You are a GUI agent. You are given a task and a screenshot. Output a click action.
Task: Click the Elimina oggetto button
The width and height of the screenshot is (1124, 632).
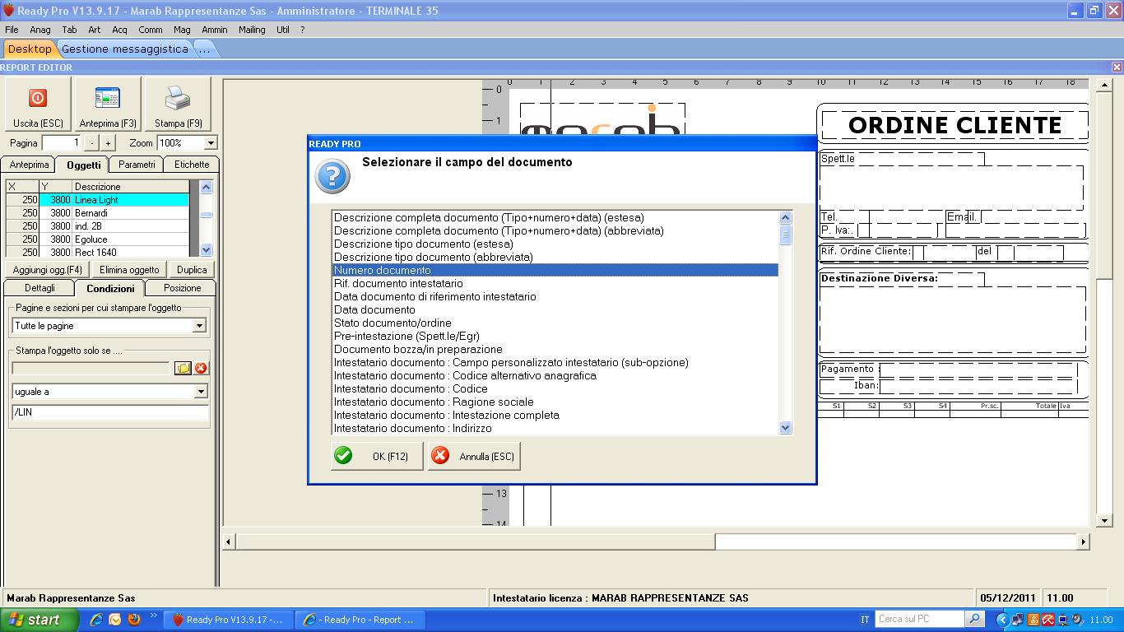point(129,270)
